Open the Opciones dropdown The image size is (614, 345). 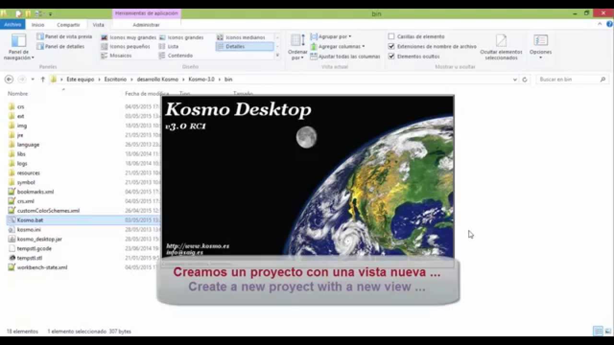point(541,47)
